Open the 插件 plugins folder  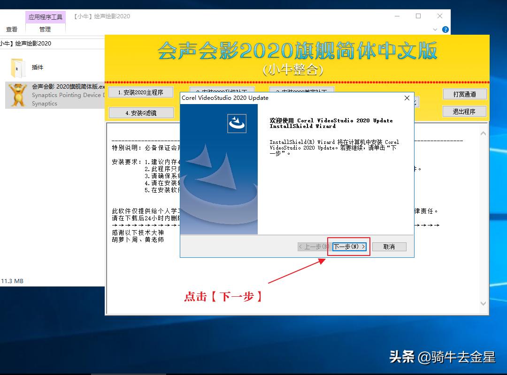point(38,67)
